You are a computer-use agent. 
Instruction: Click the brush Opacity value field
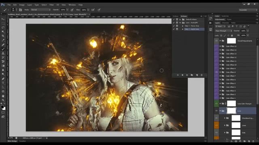[x=63, y=10]
